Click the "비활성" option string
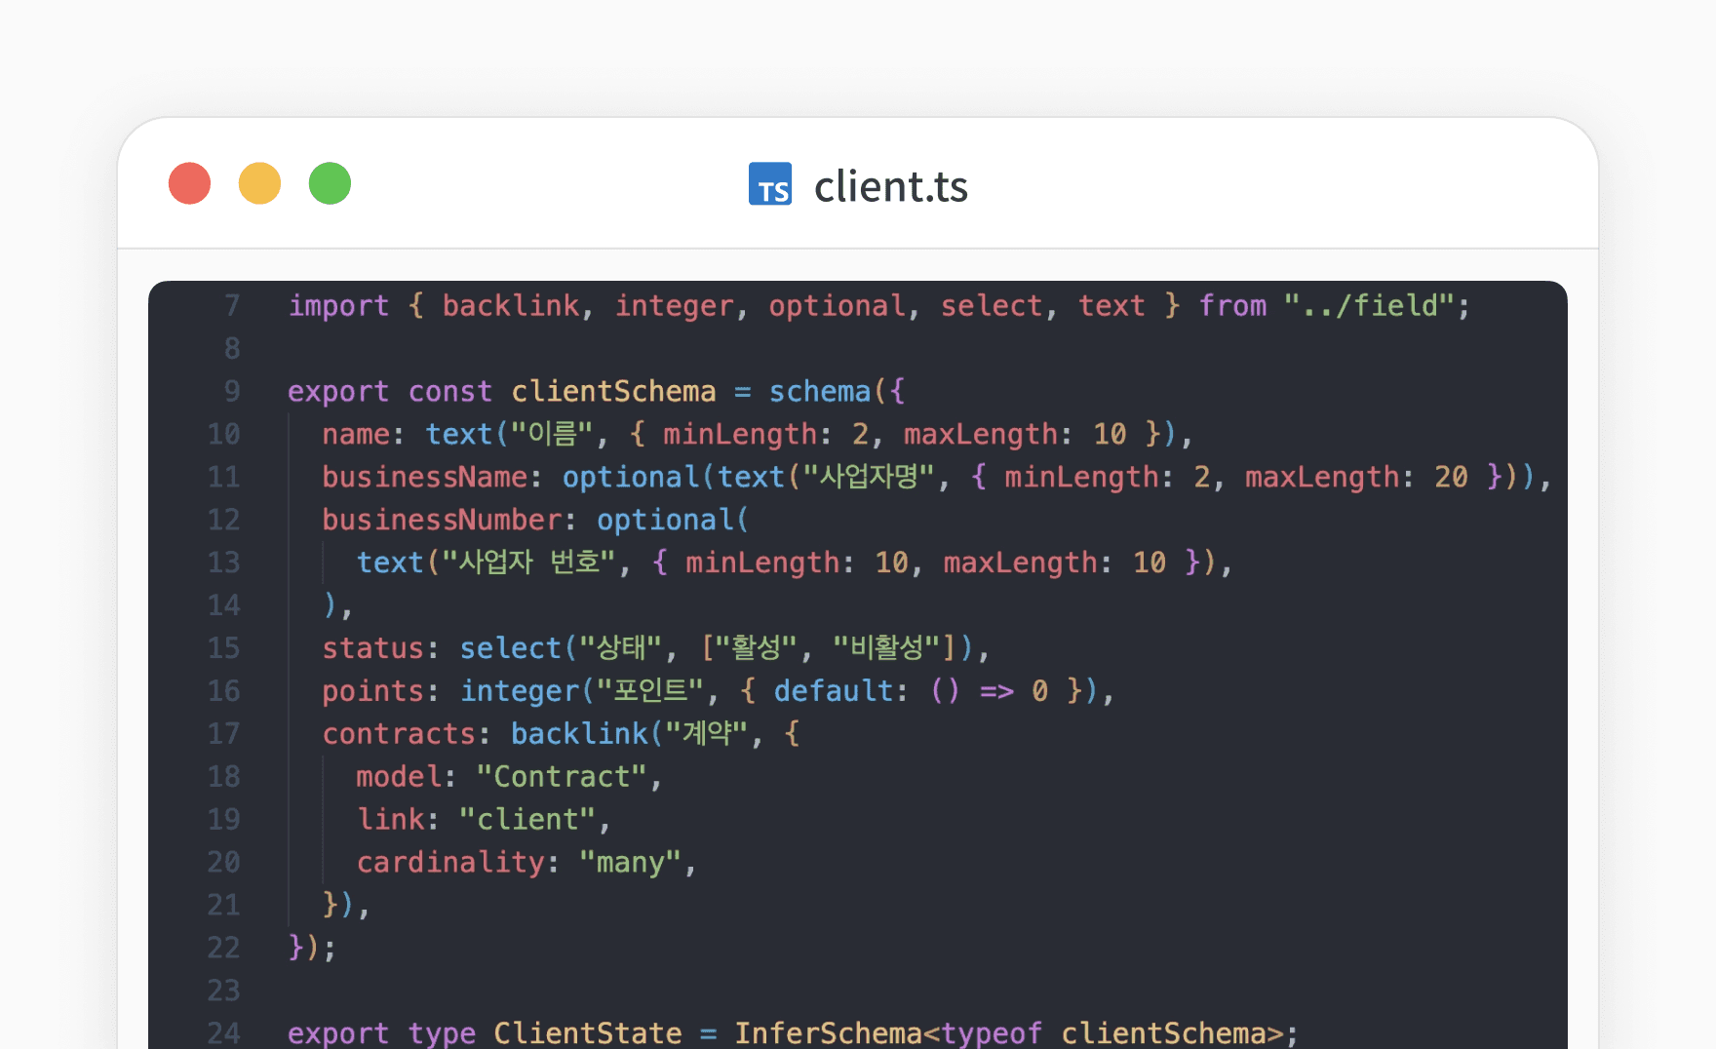This screenshot has height=1049, width=1716. 886,648
